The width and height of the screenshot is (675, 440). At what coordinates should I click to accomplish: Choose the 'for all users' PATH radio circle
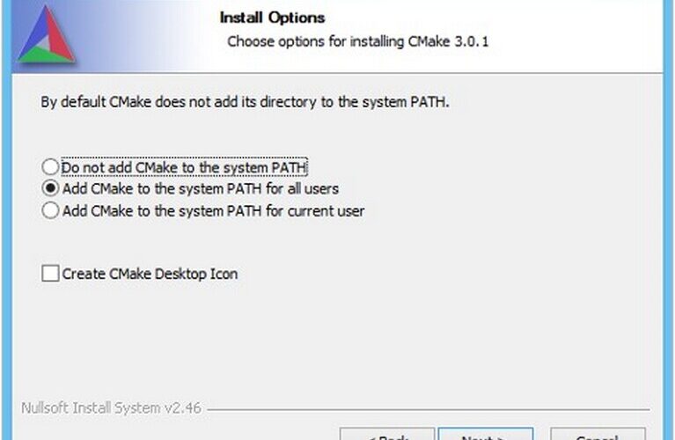pyautogui.click(x=50, y=188)
